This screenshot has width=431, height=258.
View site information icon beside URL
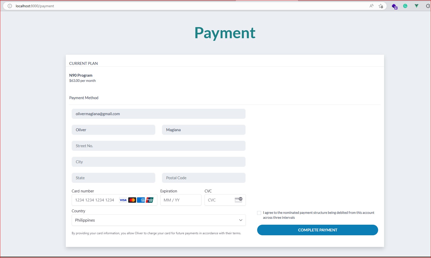tap(10, 6)
